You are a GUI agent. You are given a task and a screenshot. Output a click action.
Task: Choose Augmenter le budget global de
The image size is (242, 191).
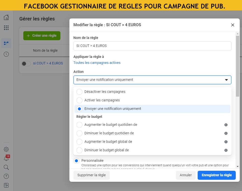click(152, 142)
